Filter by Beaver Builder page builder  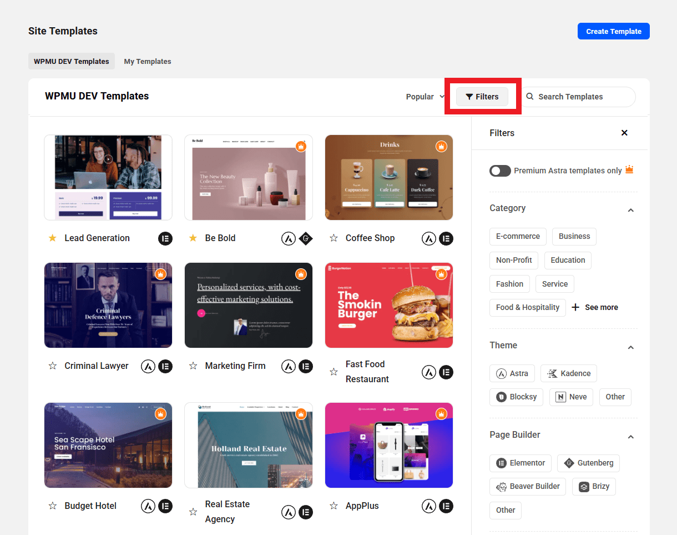tap(528, 486)
